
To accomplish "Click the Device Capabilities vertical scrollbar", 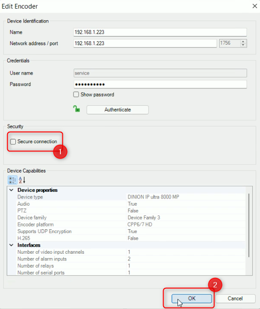I will (x=249, y=225).
